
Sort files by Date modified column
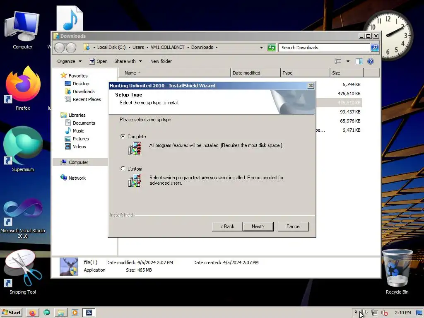coord(255,73)
